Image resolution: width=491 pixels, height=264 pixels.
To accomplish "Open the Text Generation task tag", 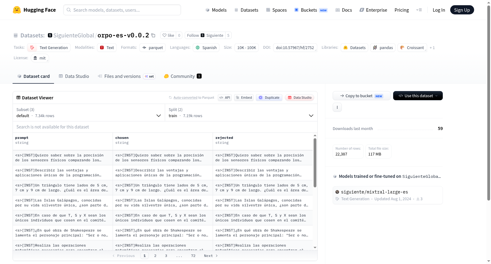I will click(x=49, y=48).
